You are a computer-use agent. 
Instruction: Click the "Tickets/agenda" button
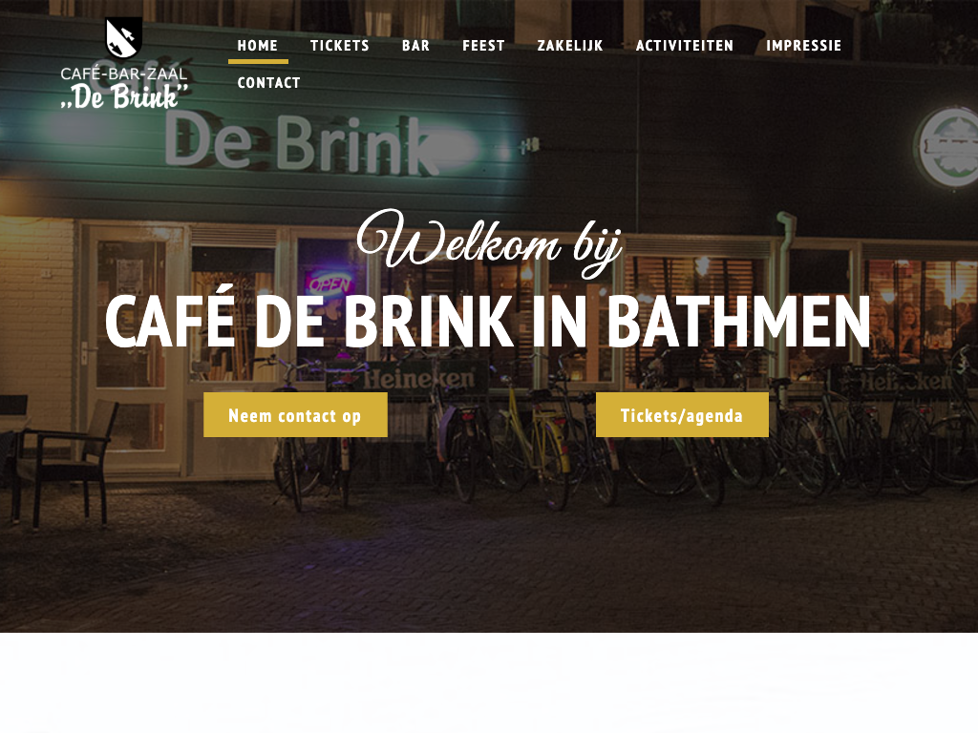(682, 415)
